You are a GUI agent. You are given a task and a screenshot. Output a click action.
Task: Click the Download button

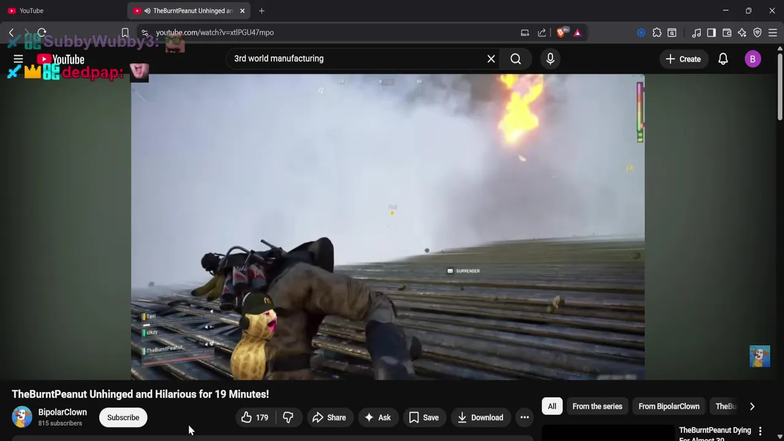(481, 418)
